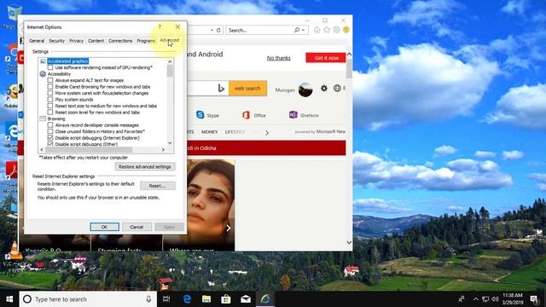Open the search provider dropdown arrow
The width and height of the screenshot is (546, 307).
point(304,31)
